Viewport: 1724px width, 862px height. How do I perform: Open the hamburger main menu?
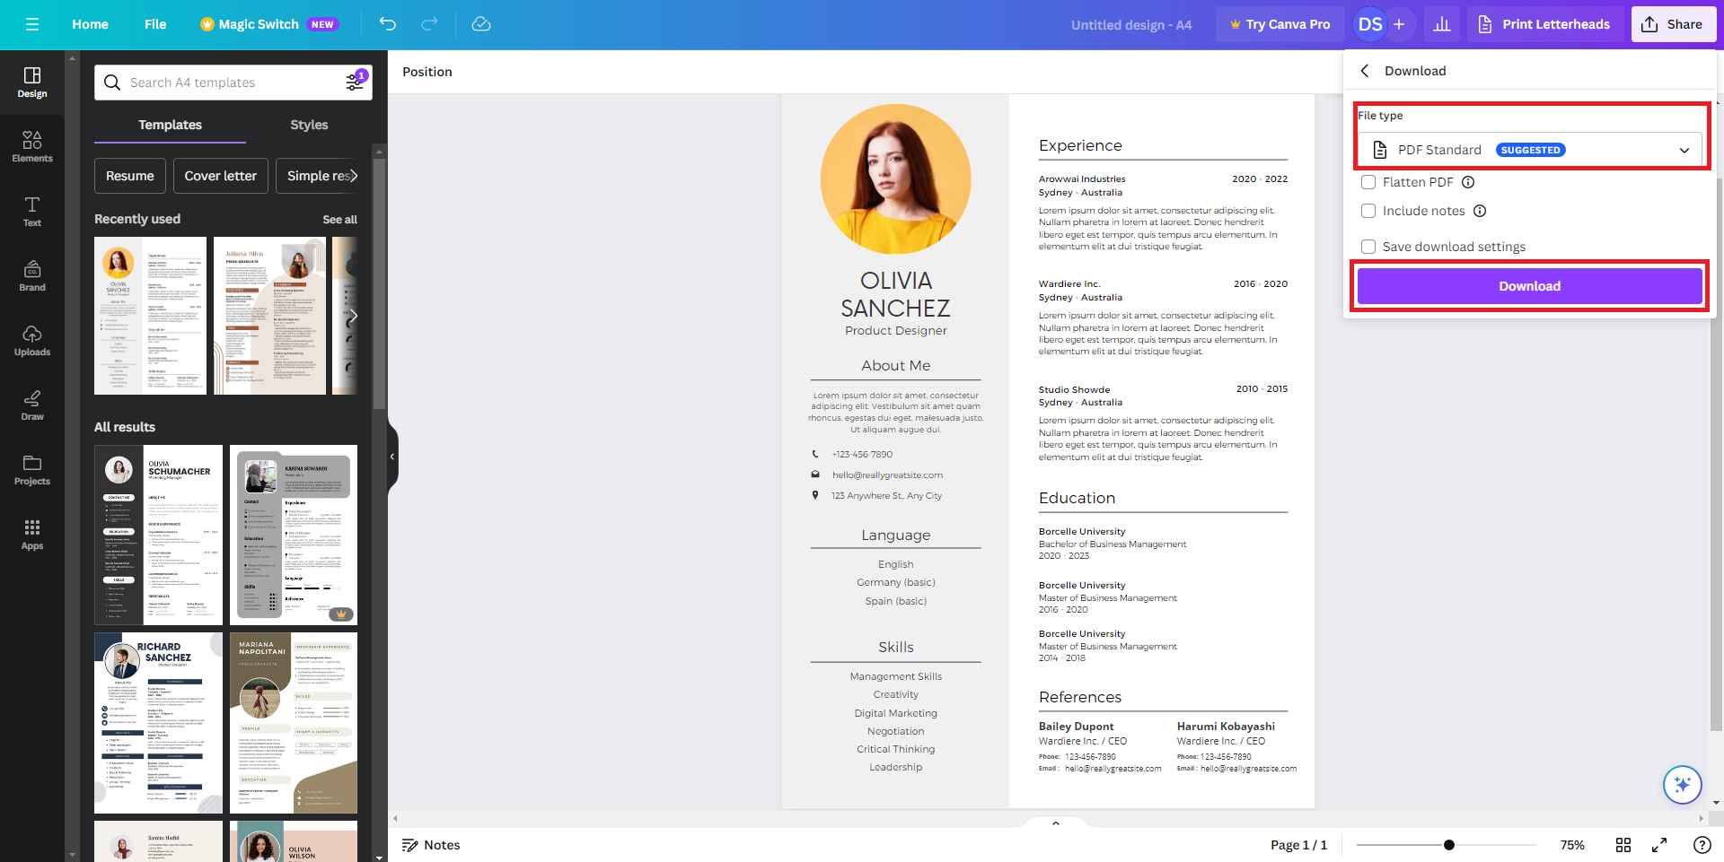32,24
